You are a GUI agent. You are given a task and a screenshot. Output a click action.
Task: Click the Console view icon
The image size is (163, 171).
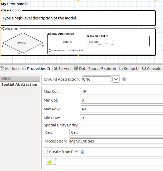tap(144, 69)
